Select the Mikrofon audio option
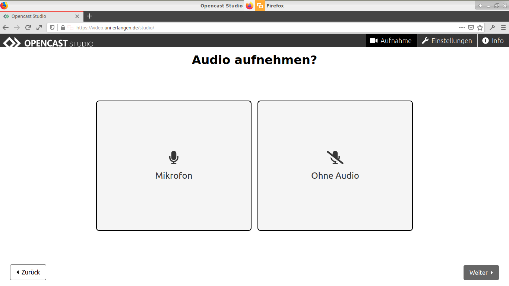The height and width of the screenshot is (286, 509). [x=174, y=166]
